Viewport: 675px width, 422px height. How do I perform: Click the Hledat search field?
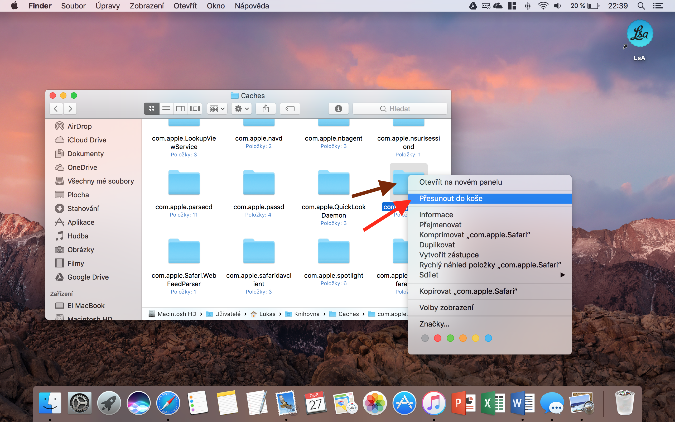pyautogui.click(x=399, y=109)
